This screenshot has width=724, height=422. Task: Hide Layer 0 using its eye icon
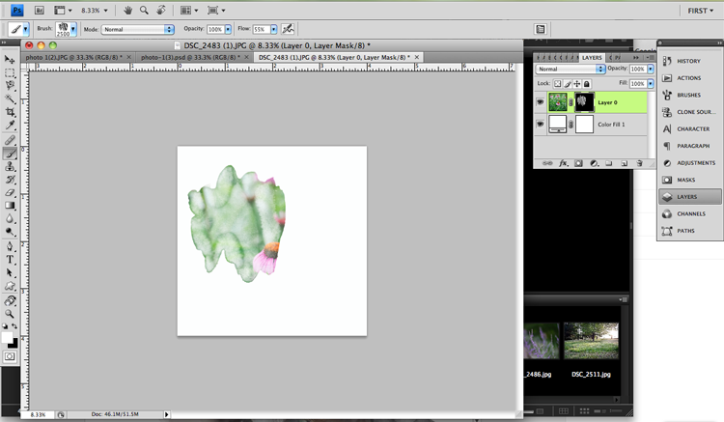[x=541, y=101]
